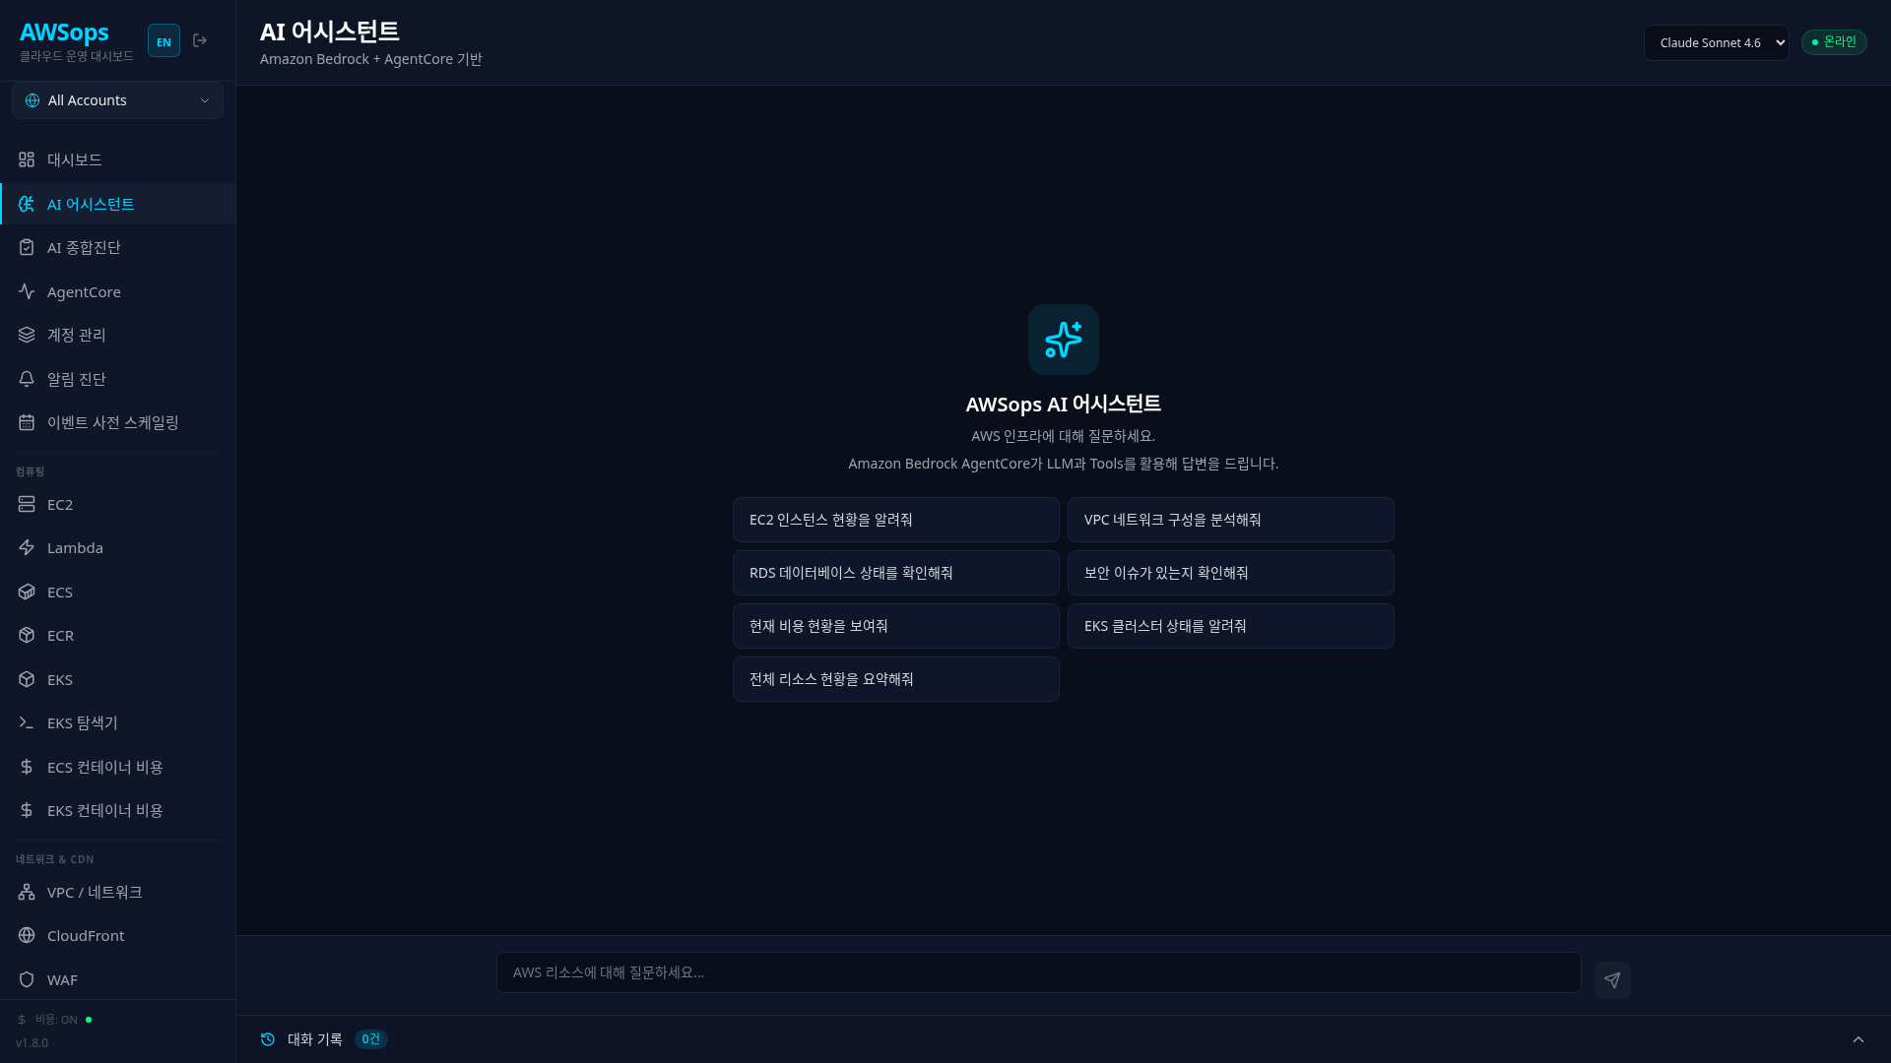Choose "VPC 네트워크 구성을 분석해줘" suggestion

pyautogui.click(x=1231, y=520)
